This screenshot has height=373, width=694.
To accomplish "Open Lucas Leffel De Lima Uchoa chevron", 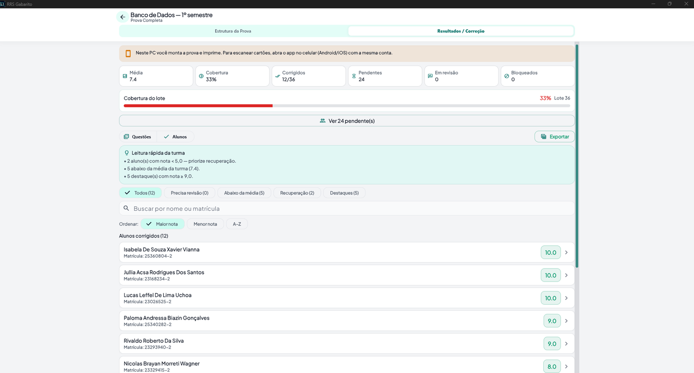I will point(566,298).
